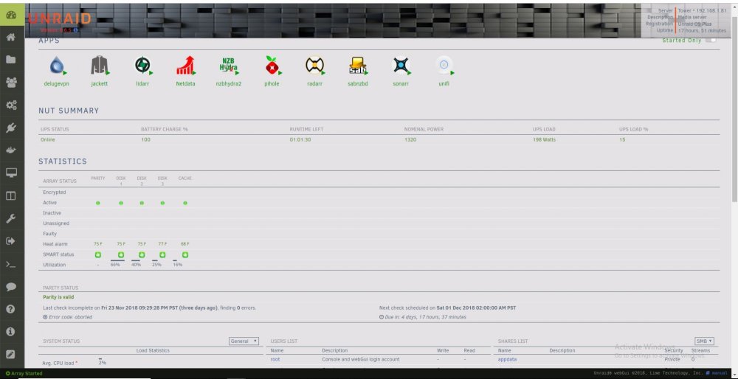Click the UPS status 'Online' value

tap(47, 139)
